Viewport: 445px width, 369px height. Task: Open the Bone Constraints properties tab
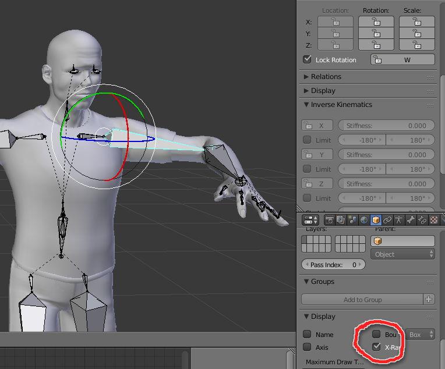(x=422, y=220)
